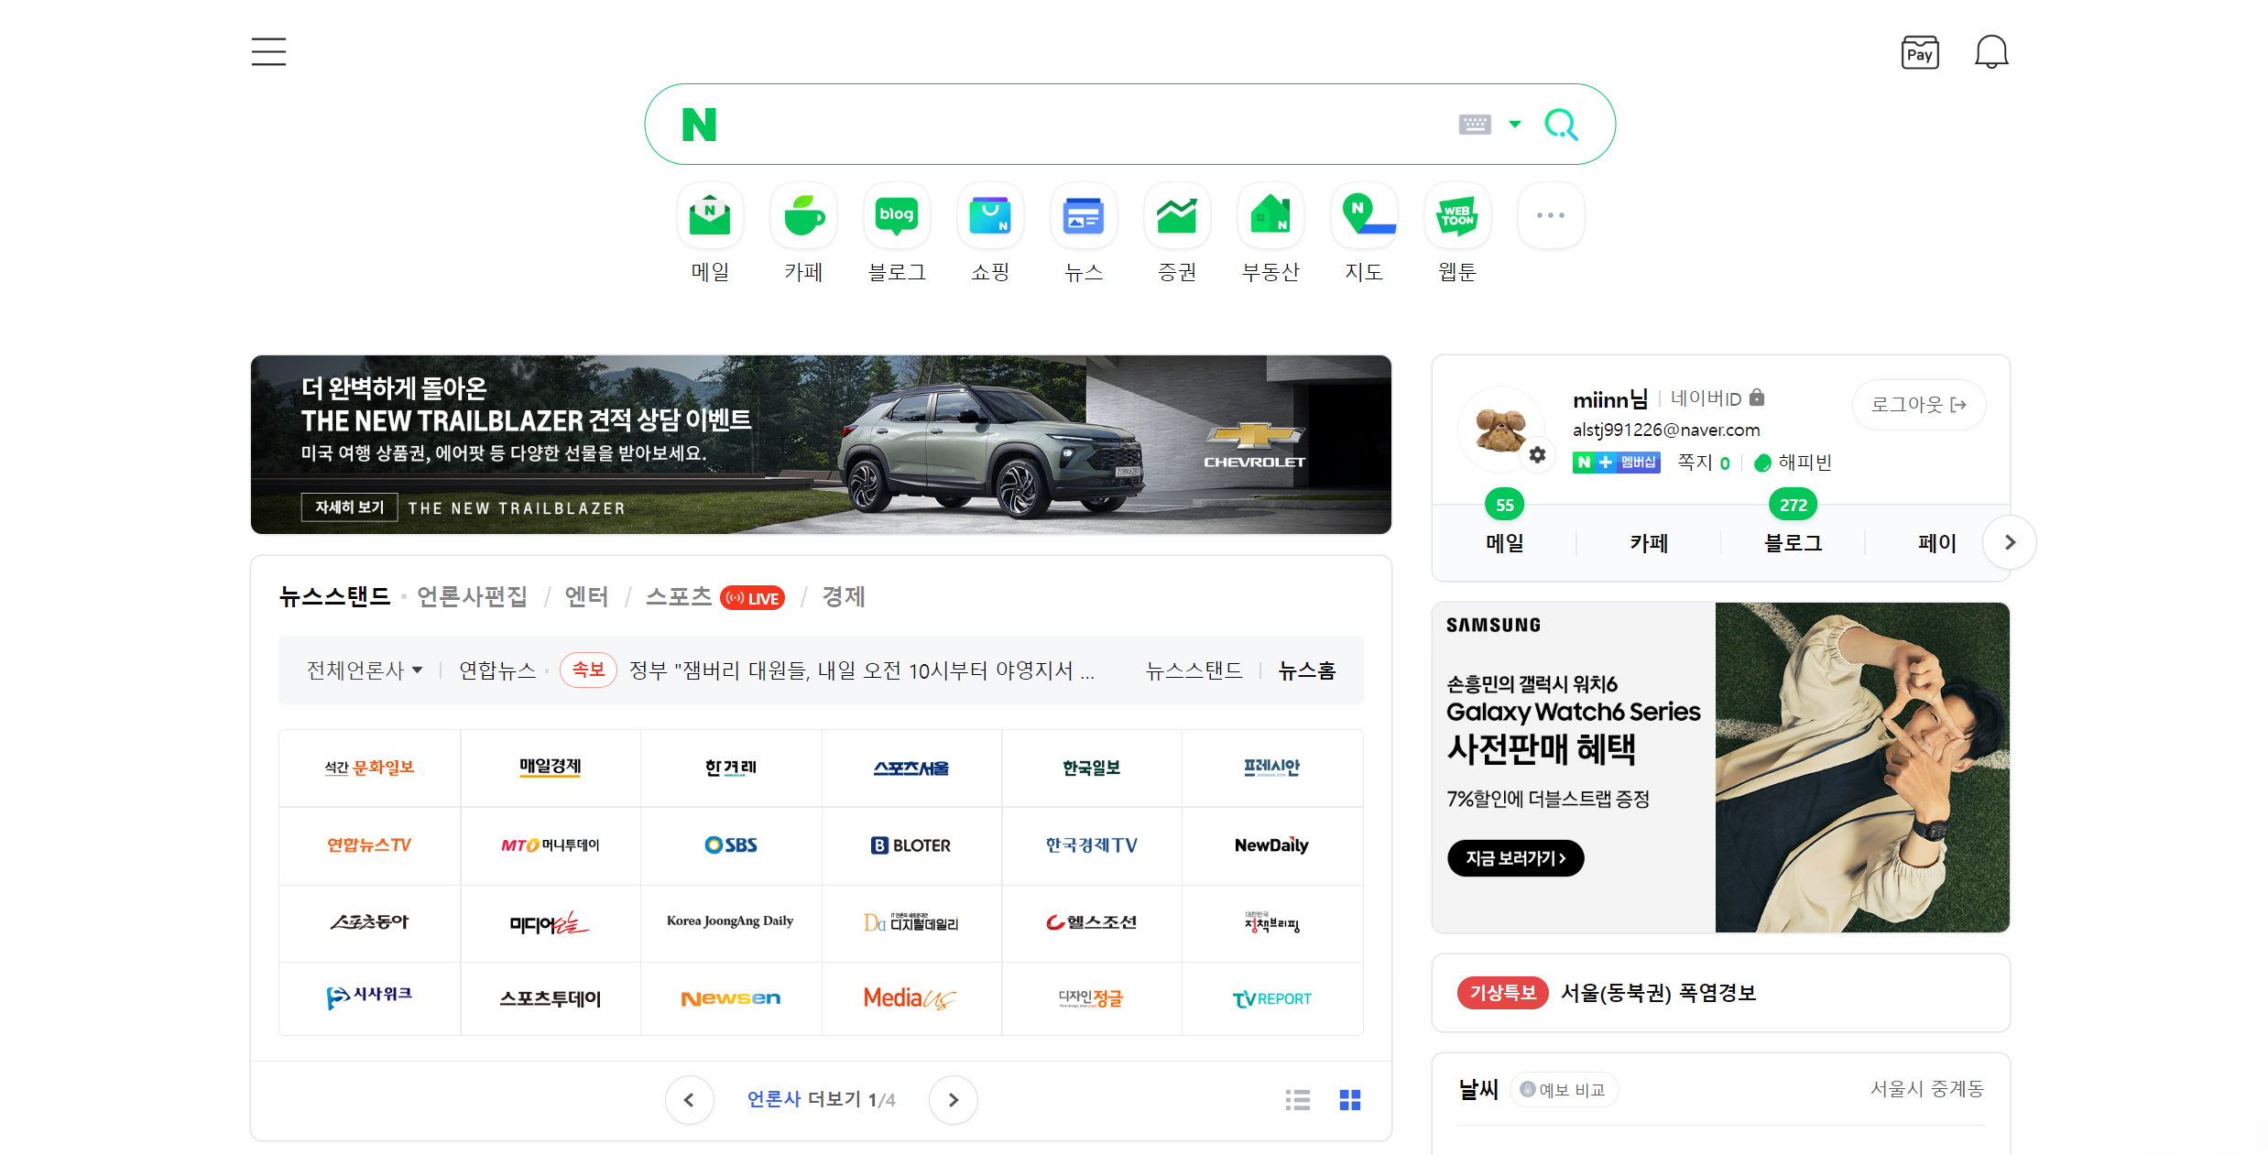Click 지금 보러가기 on Samsung ad
Screen dimensions: 2268x1155
(1515, 858)
